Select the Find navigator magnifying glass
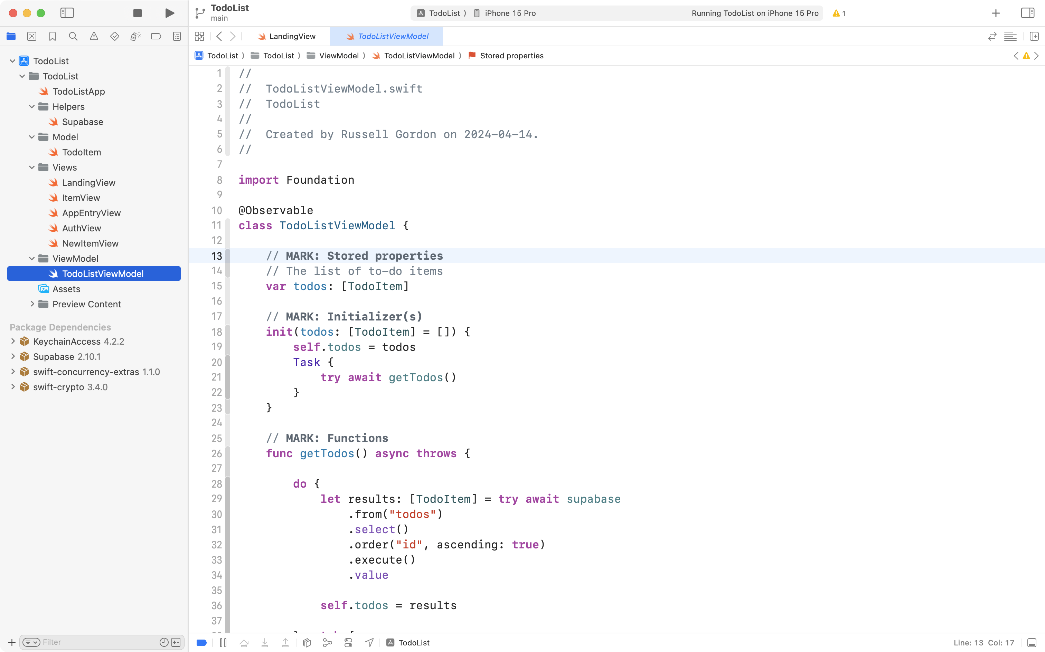The height and width of the screenshot is (652, 1045). (x=73, y=36)
